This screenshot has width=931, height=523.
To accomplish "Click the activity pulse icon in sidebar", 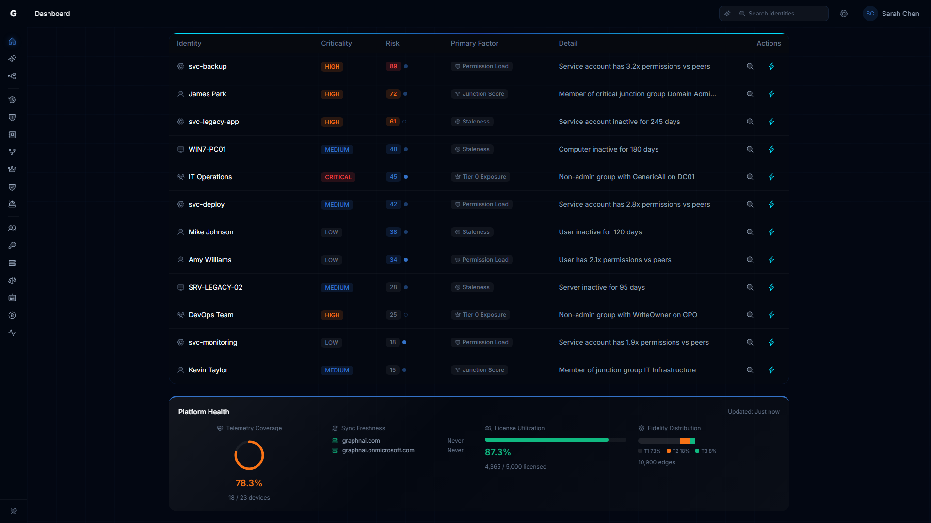I will pyautogui.click(x=12, y=333).
